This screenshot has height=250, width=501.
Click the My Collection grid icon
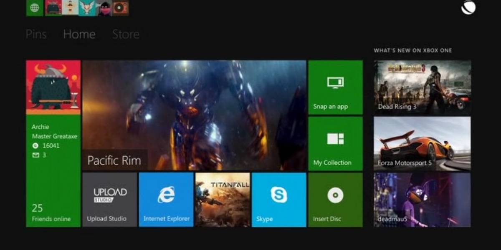click(x=335, y=139)
